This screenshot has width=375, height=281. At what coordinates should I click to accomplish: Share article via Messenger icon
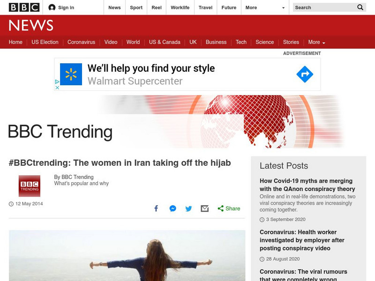click(x=172, y=209)
